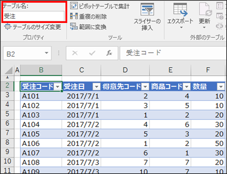Click 得意先コード value 6 in row A107
This screenshot has width=227, height=174.
pyautogui.click(x=125, y=153)
